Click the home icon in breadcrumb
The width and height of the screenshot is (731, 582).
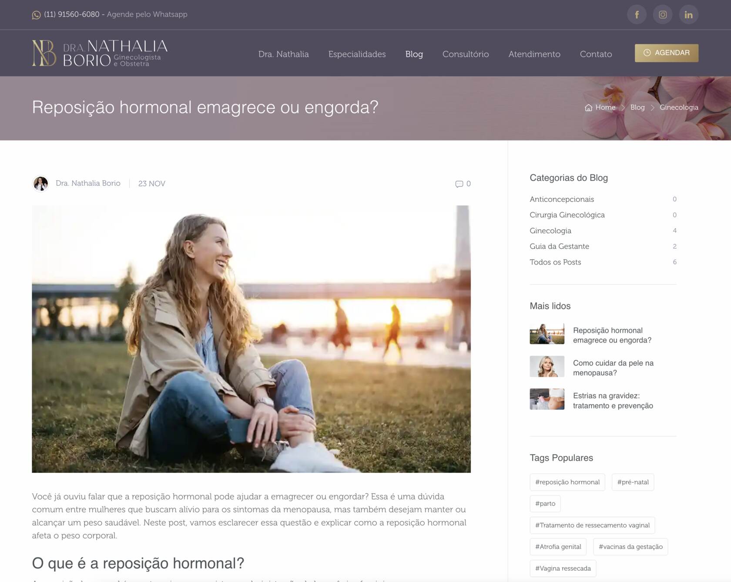tap(588, 107)
